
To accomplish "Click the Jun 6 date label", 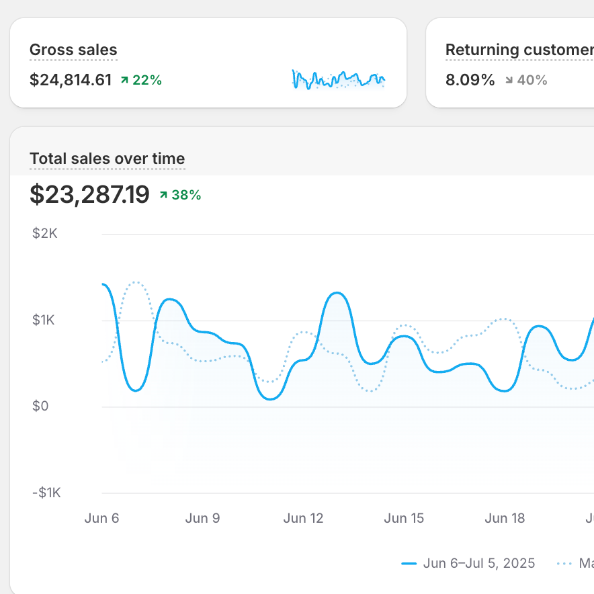I will pos(101,518).
